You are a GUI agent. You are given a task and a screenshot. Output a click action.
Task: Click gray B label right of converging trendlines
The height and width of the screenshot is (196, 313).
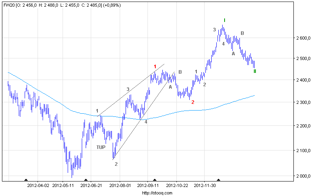[x=180, y=72]
